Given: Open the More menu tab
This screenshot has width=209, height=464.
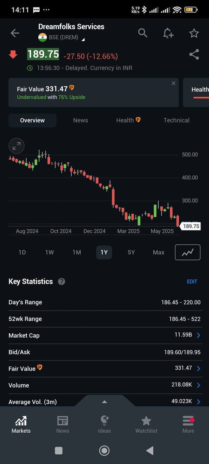Looking at the screenshot, I should [188, 425].
